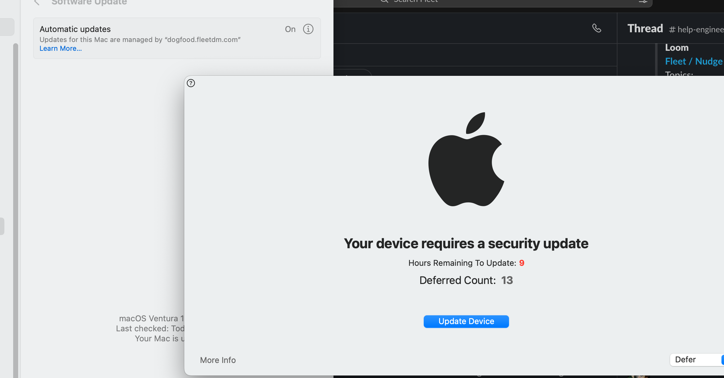Viewport: 724px width, 378px height.
Task: Click the hashtag before help-engineering
Action: click(672, 29)
